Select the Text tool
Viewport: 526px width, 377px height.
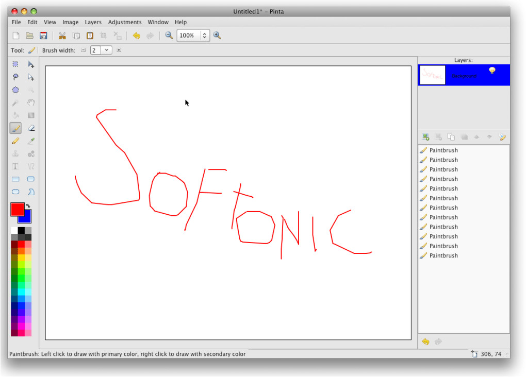click(15, 166)
